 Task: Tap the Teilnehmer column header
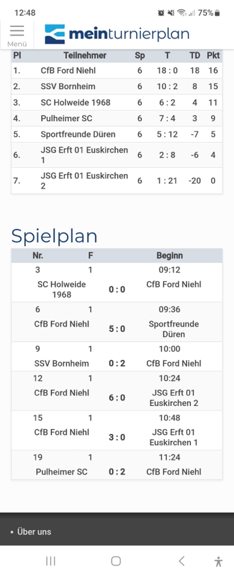click(x=85, y=55)
